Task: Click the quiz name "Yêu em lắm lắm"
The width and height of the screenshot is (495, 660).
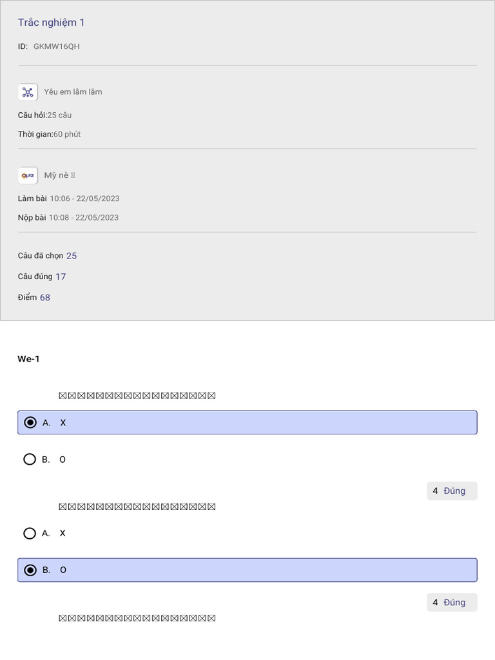Action: click(73, 92)
